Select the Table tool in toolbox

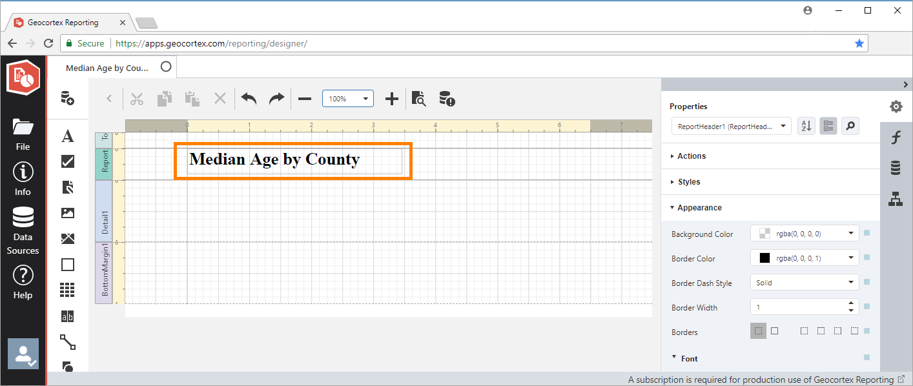coord(67,290)
